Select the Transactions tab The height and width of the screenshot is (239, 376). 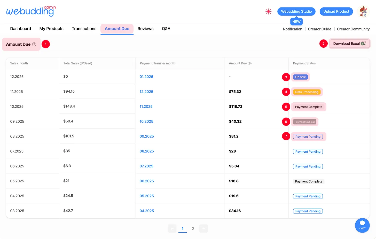tap(84, 29)
